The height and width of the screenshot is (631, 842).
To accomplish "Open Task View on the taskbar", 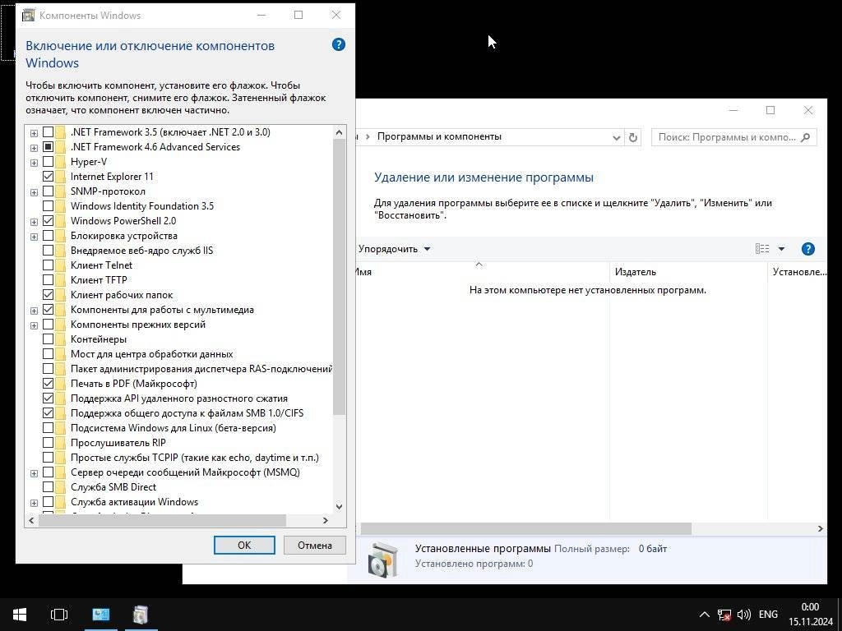I will [59, 615].
